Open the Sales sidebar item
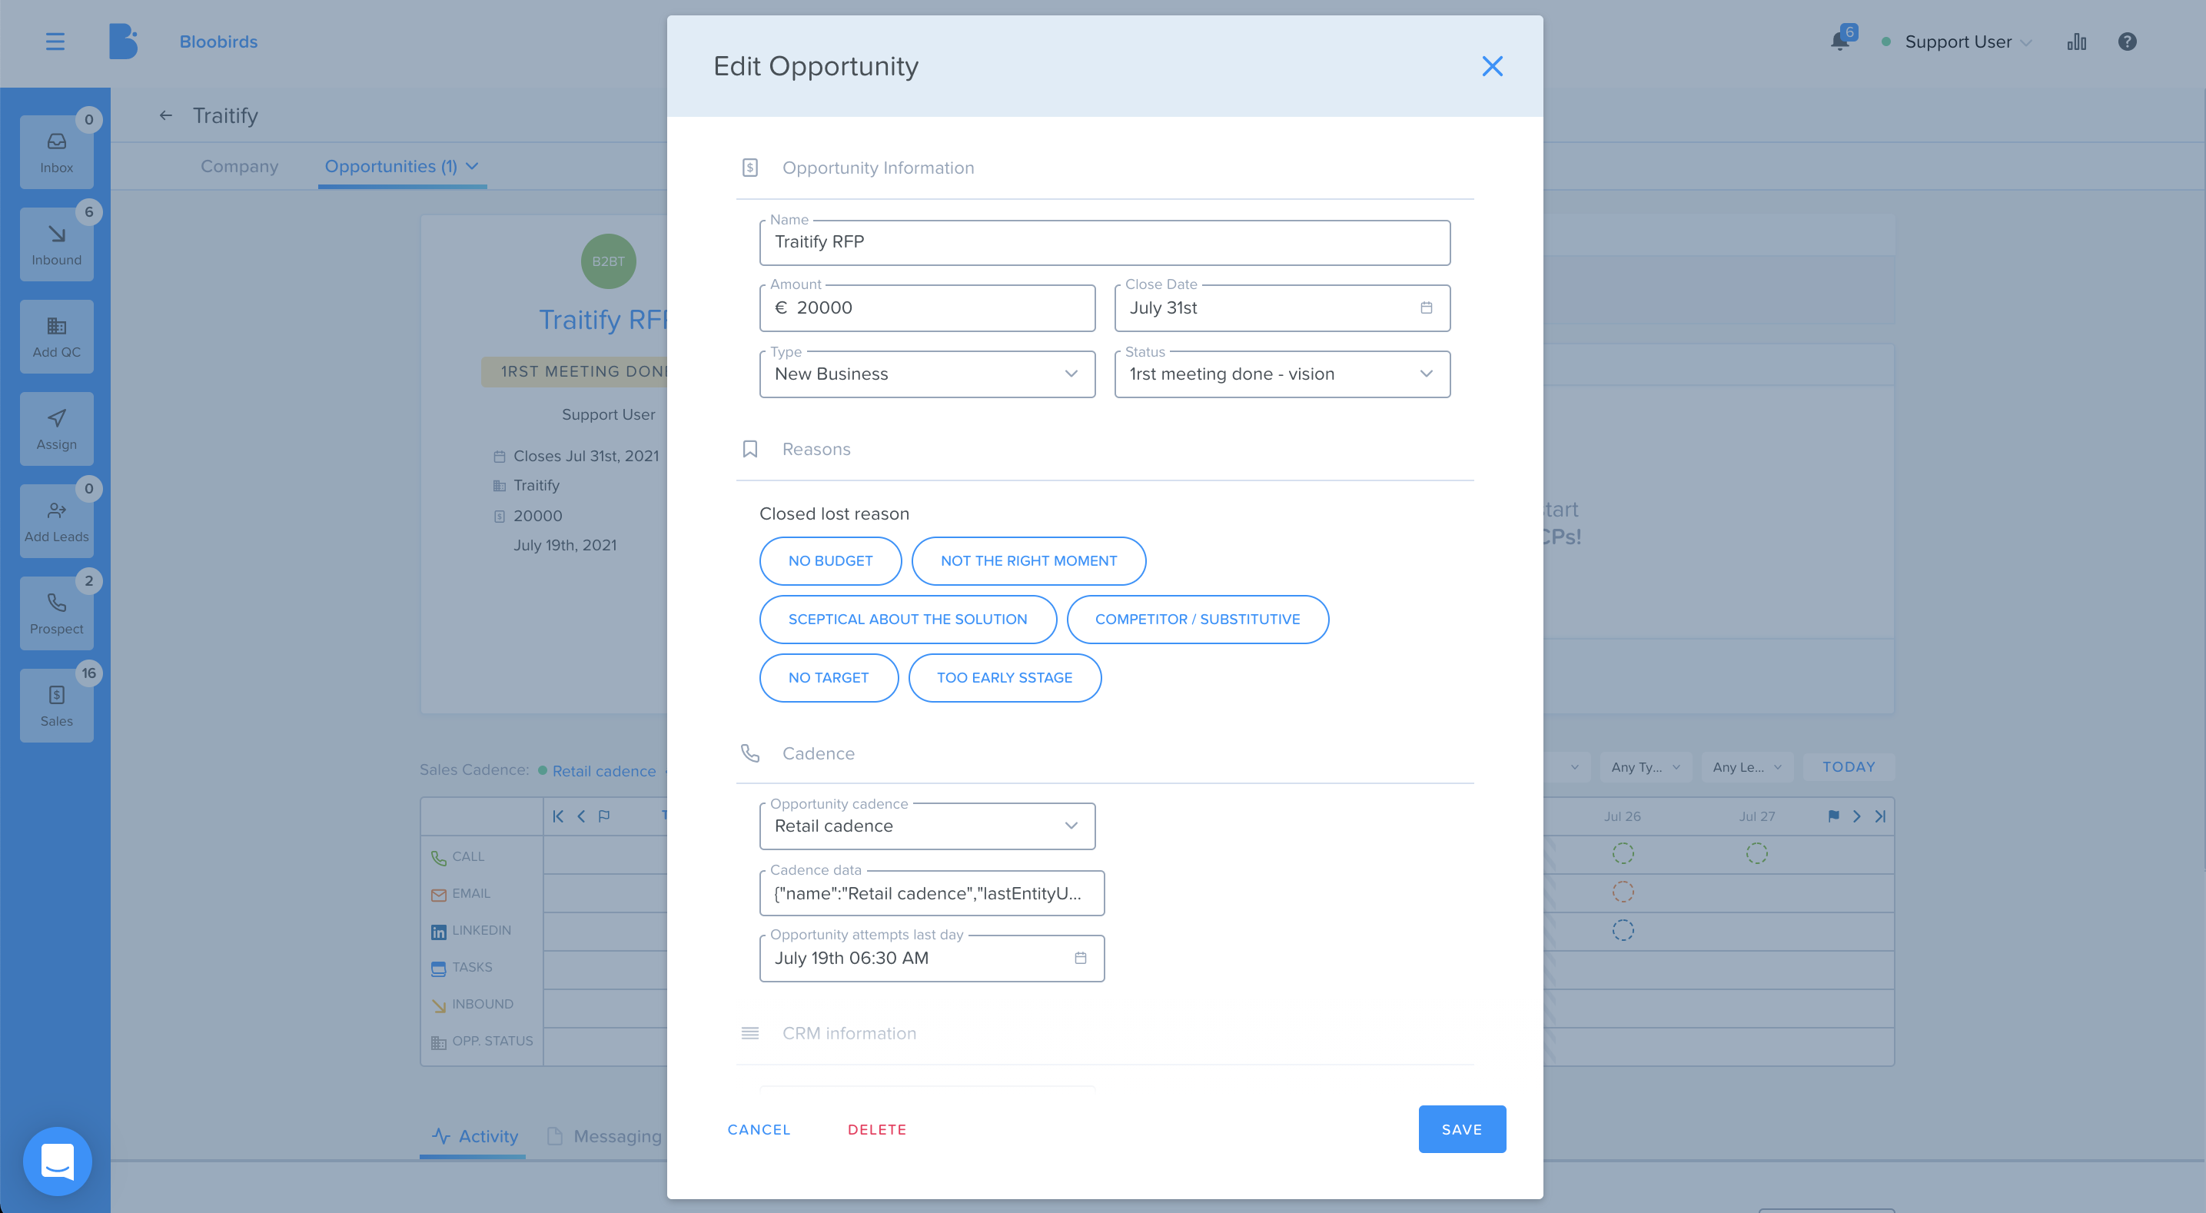Screen dimensions: 2206x1213 [x=57, y=706]
